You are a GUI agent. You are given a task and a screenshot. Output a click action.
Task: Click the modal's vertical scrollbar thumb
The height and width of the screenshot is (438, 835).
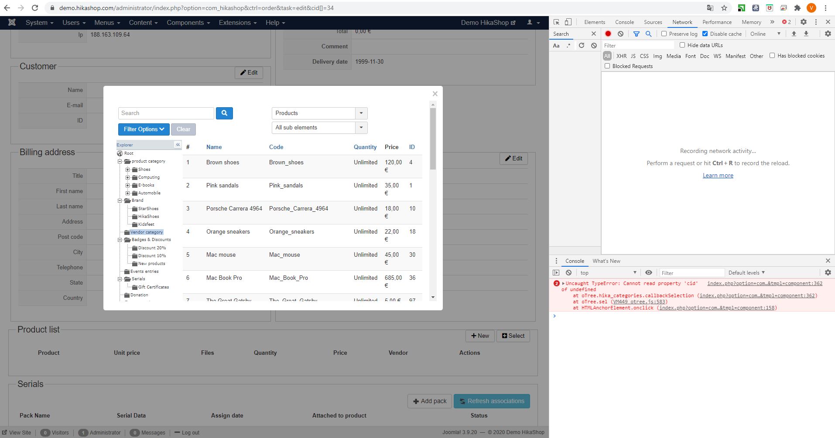tap(433, 139)
